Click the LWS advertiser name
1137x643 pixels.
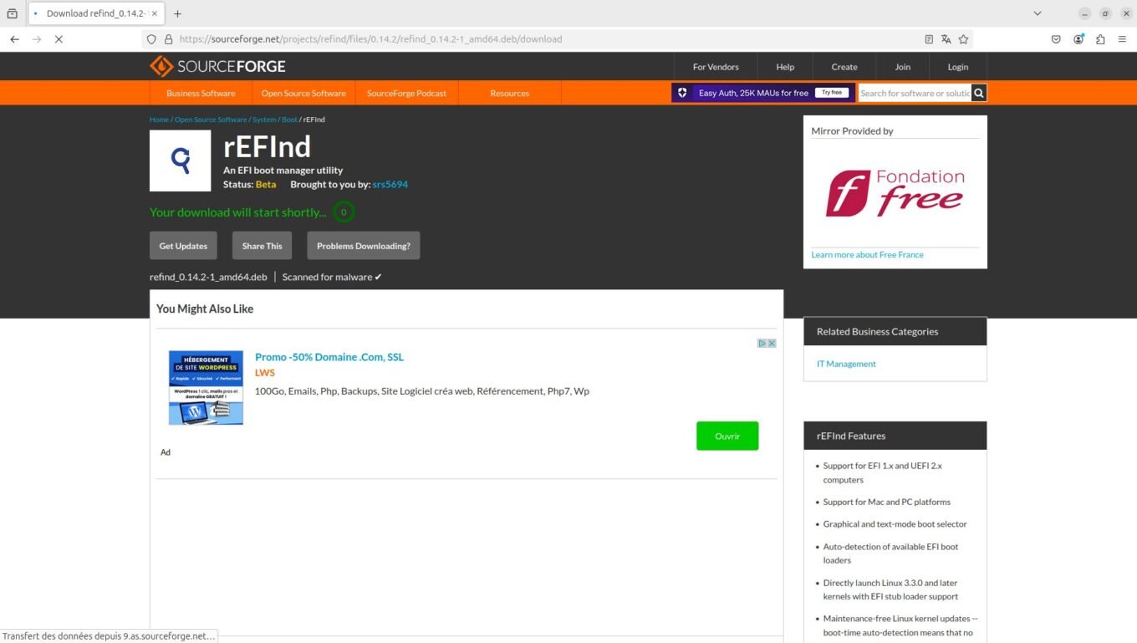[x=265, y=373]
